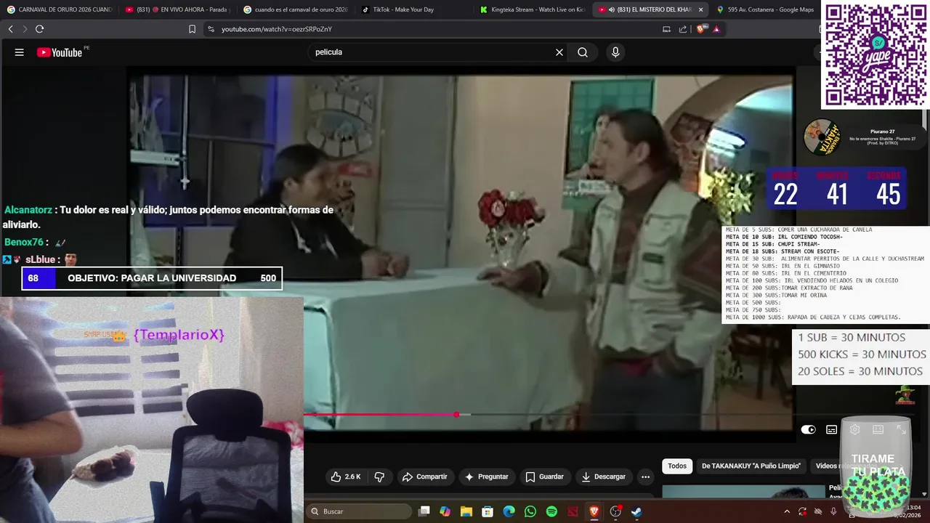
Task: Bookmark this page icon
Action: pyautogui.click(x=192, y=29)
